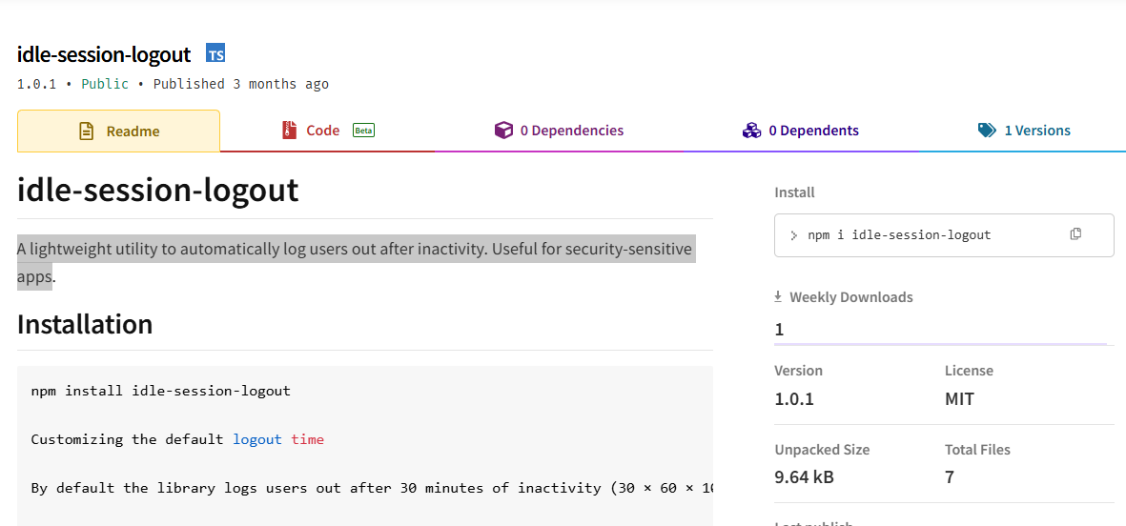This screenshot has height=526, width=1126.
Task: Click the 9.64 kB unpacked size value
Action: click(804, 477)
